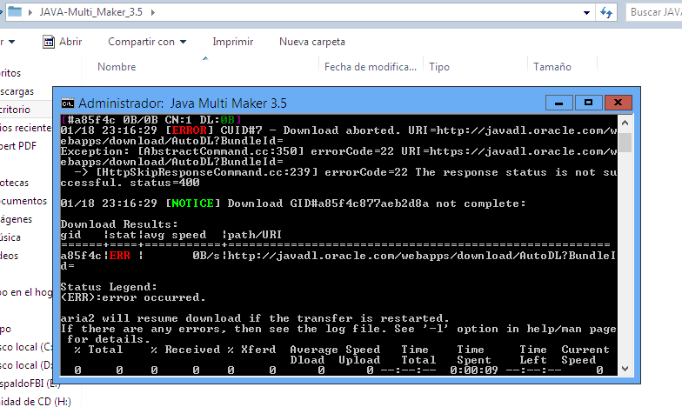This screenshot has width=682, height=407.
Task: Click Nueva carpeta in the toolbar
Action: point(311,42)
